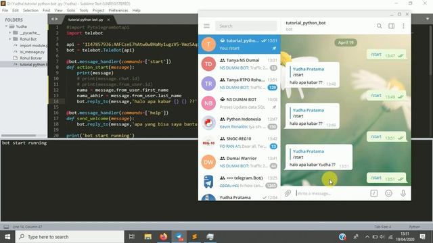
Task: Switch to Sublime Text taskbar icon
Action: pyautogui.click(x=195, y=237)
